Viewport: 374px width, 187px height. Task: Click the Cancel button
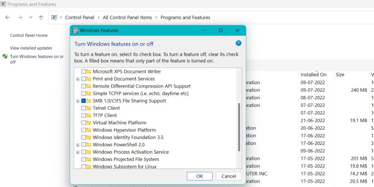pos(229,176)
